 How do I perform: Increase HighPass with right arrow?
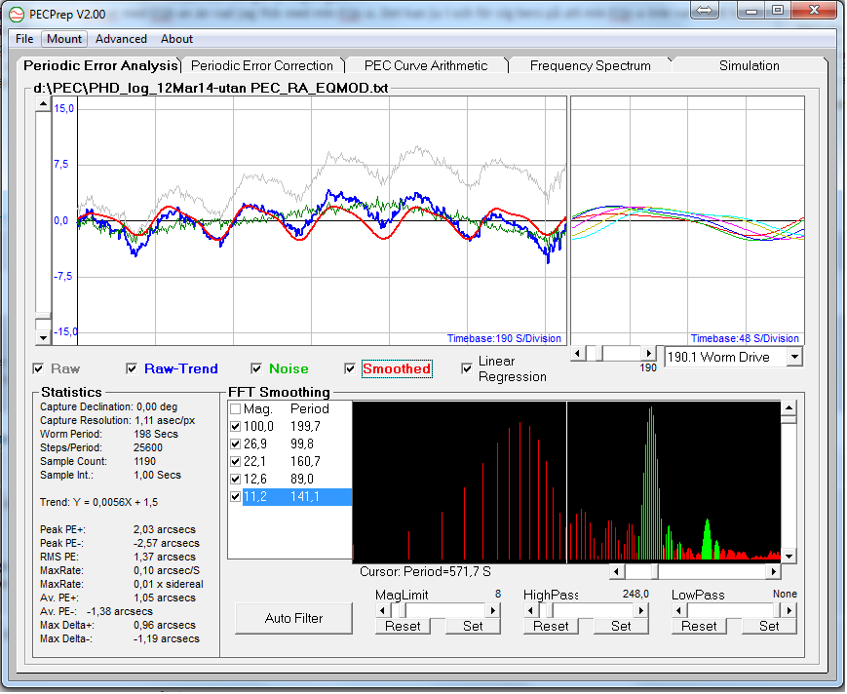640,611
